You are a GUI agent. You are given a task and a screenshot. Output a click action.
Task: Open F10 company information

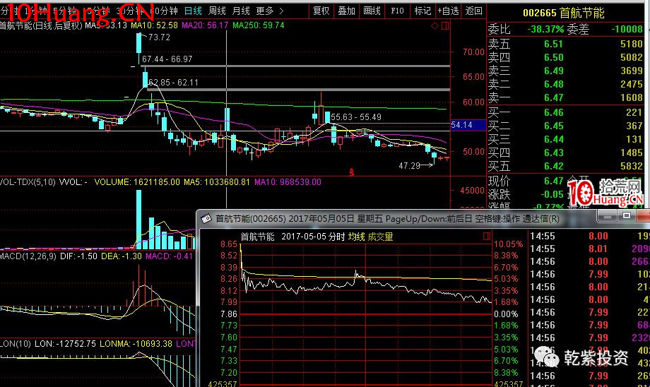[x=397, y=11]
